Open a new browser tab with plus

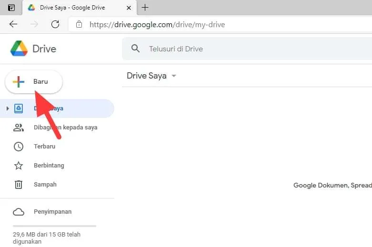pyautogui.click(x=145, y=8)
